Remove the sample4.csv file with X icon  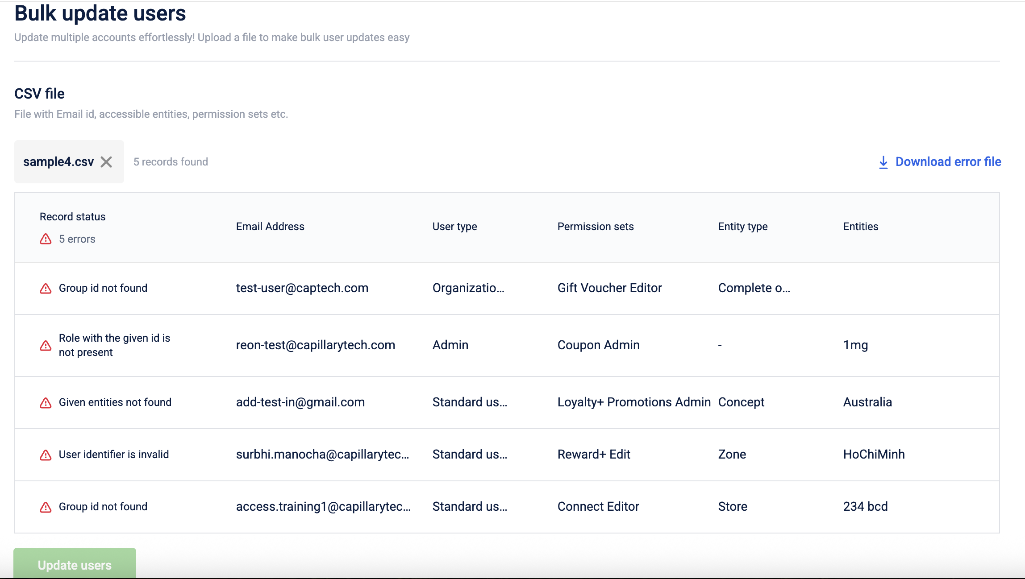[106, 162]
